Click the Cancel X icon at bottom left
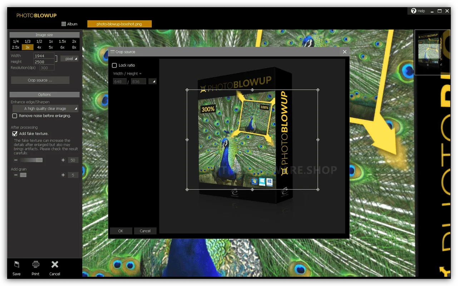The width and height of the screenshot is (458, 286). (x=55, y=265)
